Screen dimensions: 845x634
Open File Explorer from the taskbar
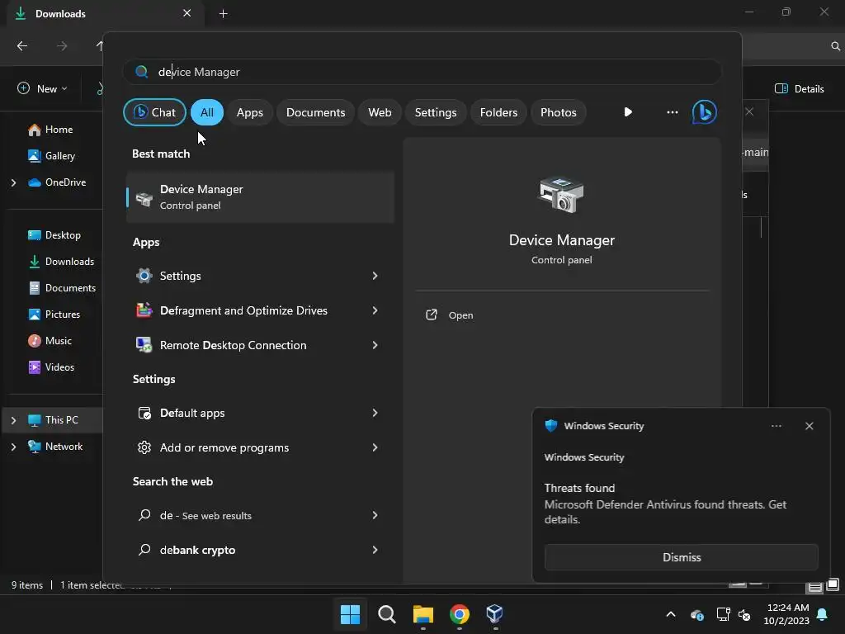point(423,613)
